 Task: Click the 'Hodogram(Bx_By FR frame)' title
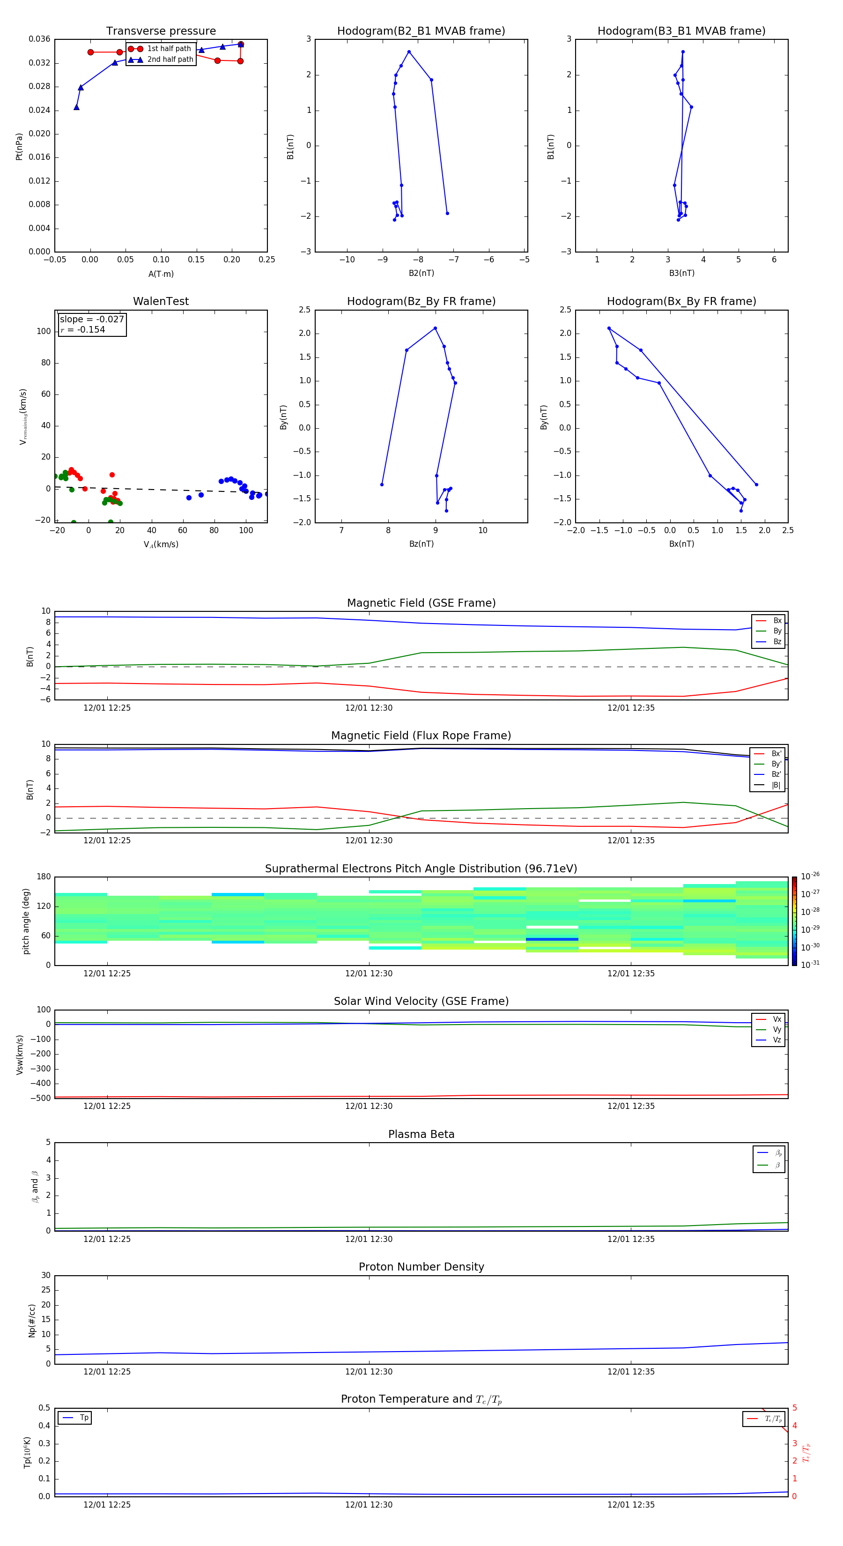[681, 301]
